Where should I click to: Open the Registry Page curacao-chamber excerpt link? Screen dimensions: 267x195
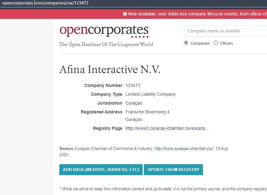(x=167, y=128)
